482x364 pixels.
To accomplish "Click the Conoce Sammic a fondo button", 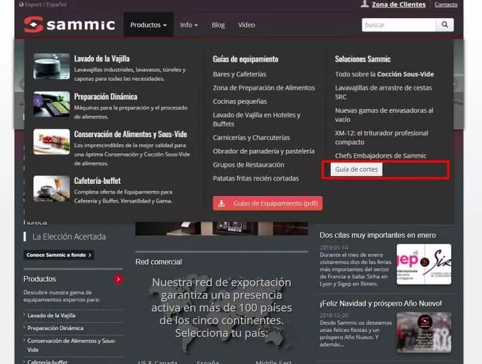I will (59, 255).
